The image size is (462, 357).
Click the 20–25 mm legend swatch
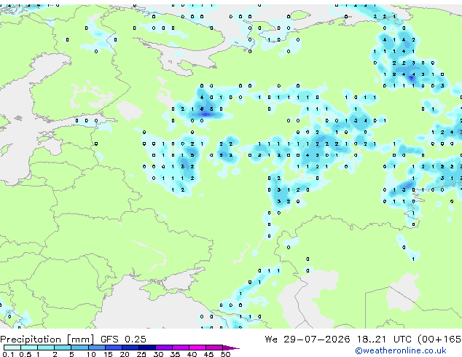[130, 348]
